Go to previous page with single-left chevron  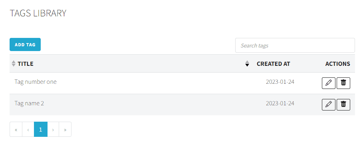pyautogui.click(x=28, y=129)
